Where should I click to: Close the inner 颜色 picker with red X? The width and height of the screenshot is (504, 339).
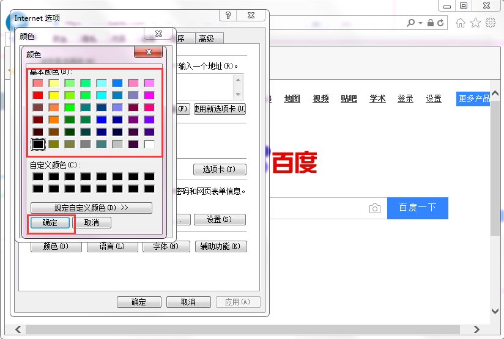coord(149,52)
